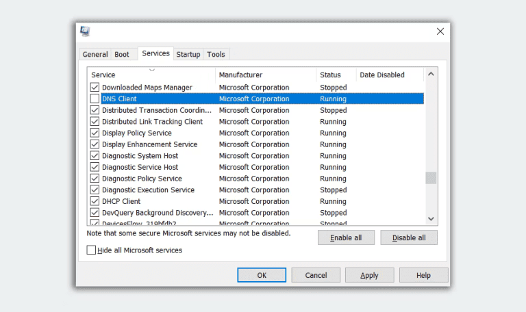526x312 pixels.
Task: Check the DNS Client service checkbox
Action: [x=95, y=99]
